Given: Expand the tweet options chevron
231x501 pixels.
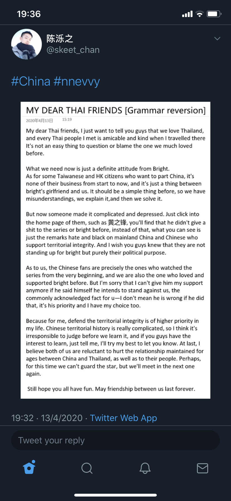Looking at the screenshot, I should point(217,39).
